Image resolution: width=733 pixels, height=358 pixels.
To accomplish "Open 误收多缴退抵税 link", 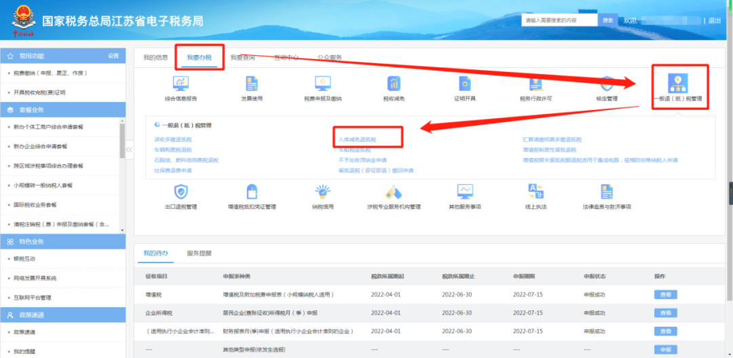I will click(173, 139).
